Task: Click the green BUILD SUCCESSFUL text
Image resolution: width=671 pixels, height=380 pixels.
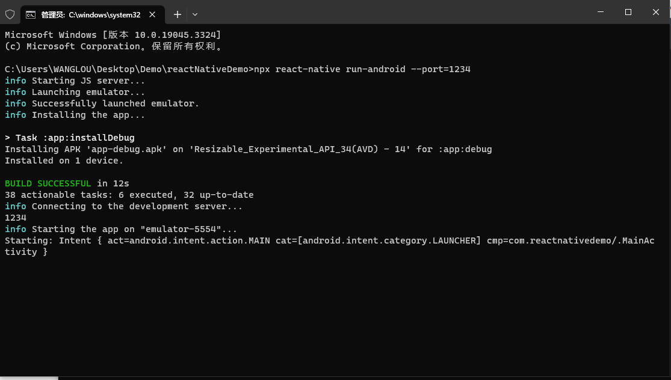Action: 48,183
